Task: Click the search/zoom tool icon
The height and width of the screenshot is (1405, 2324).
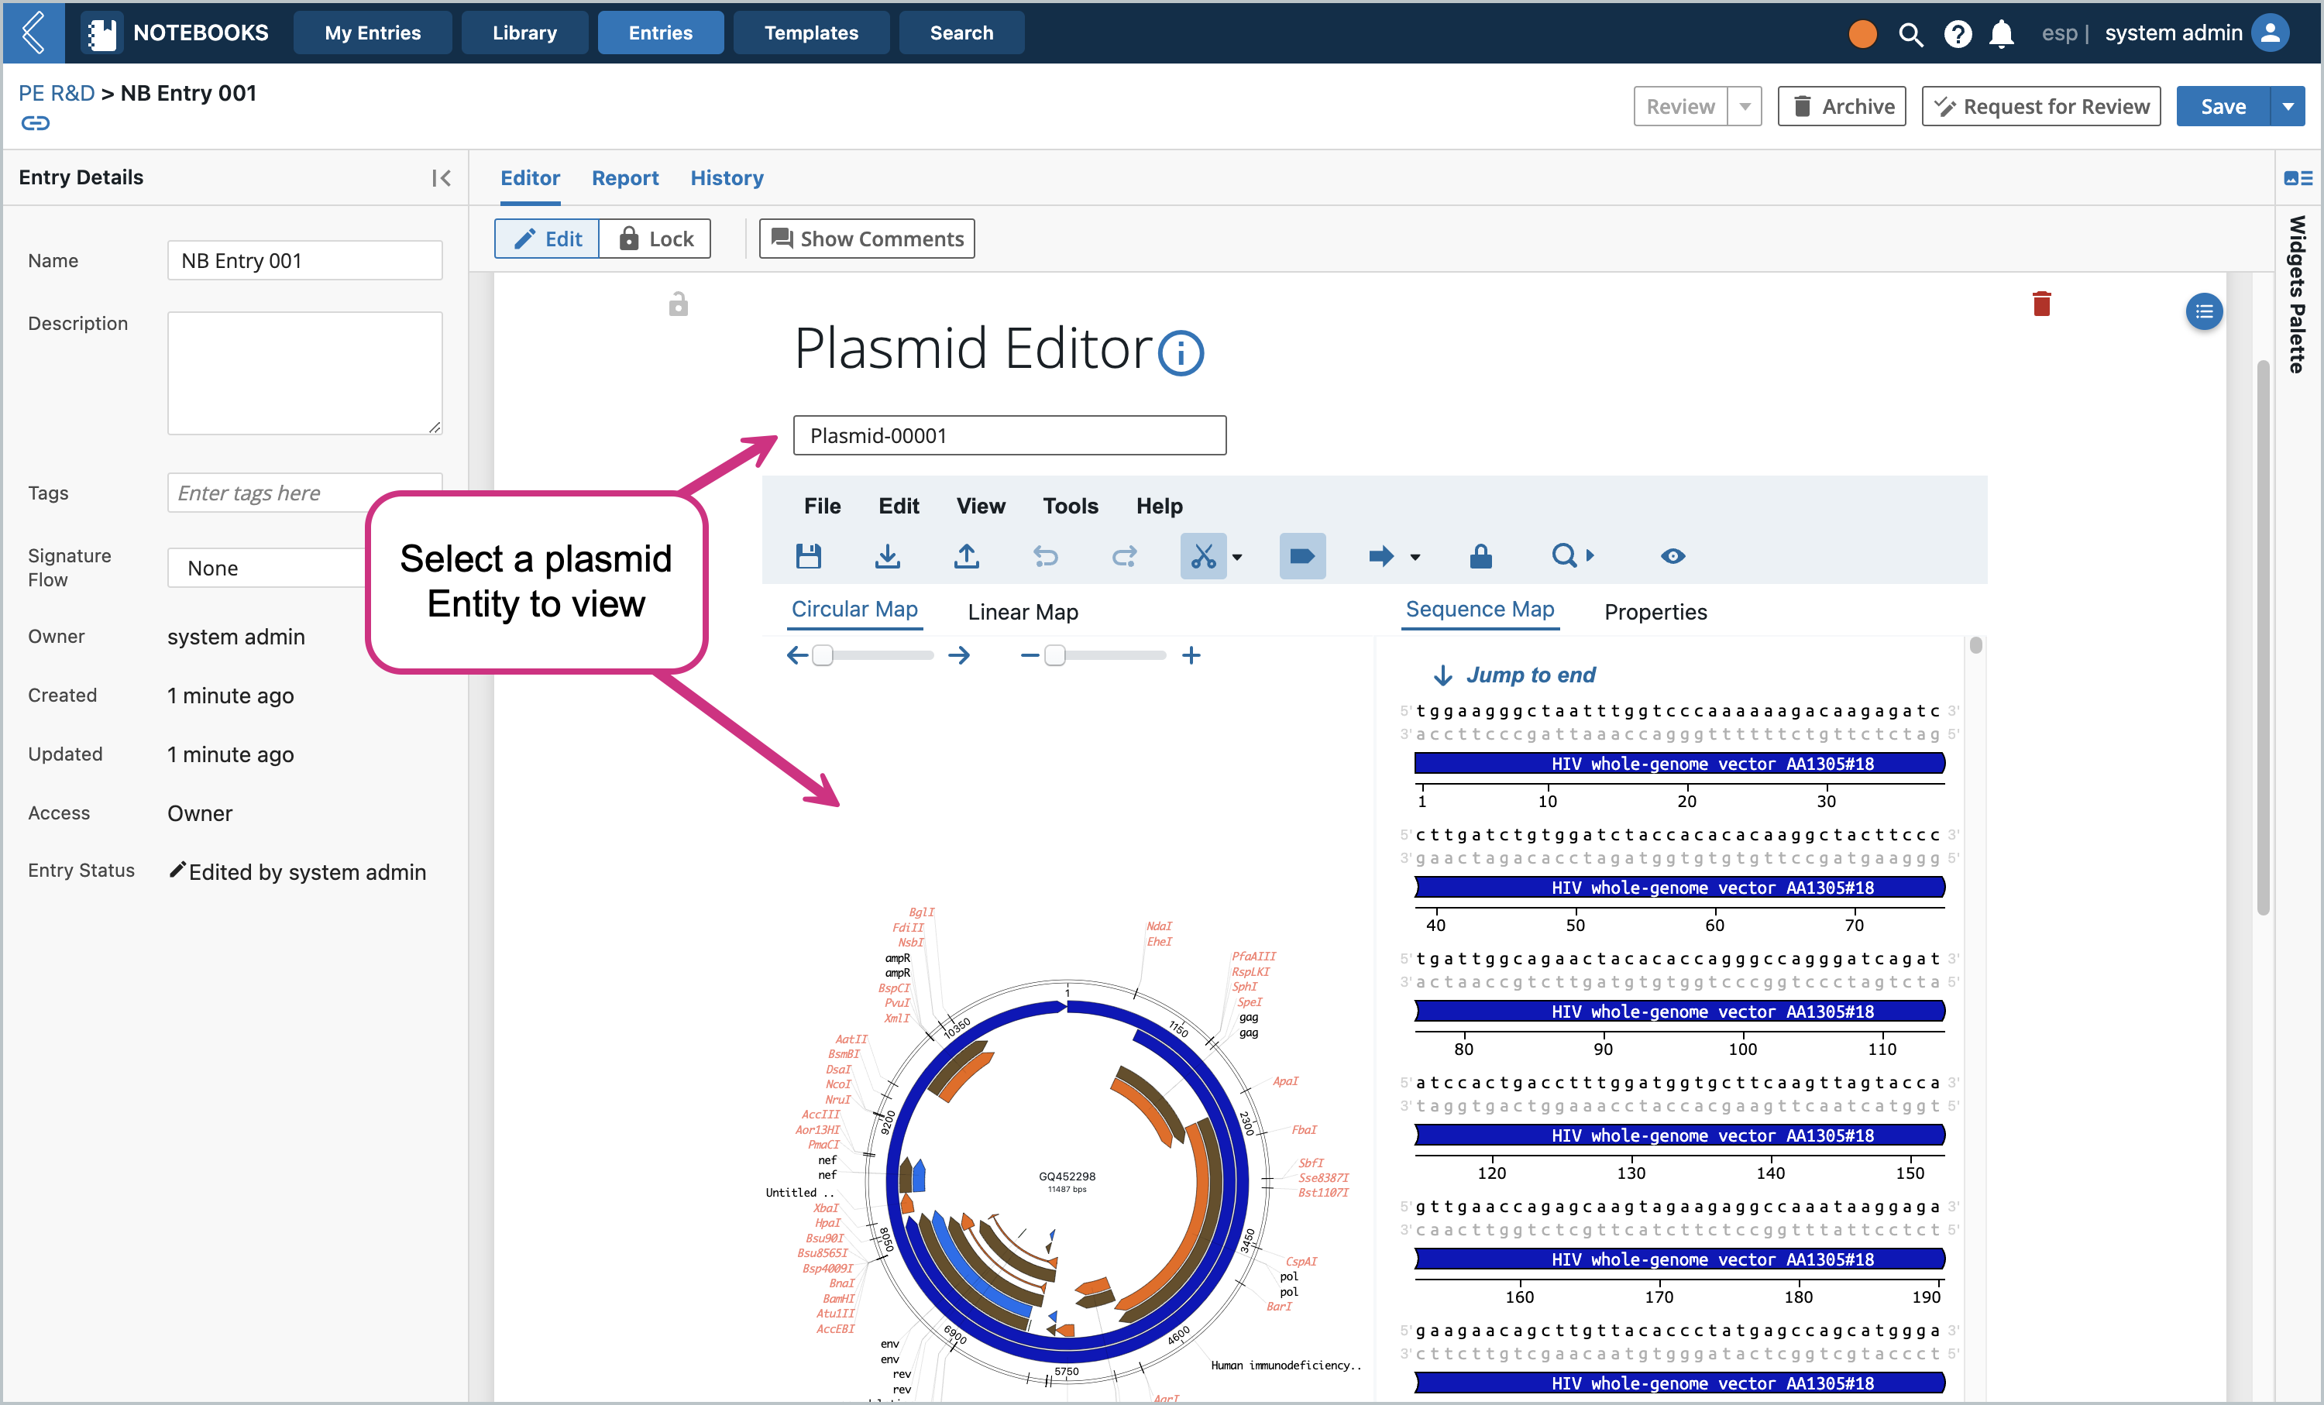Action: pos(1562,554)
